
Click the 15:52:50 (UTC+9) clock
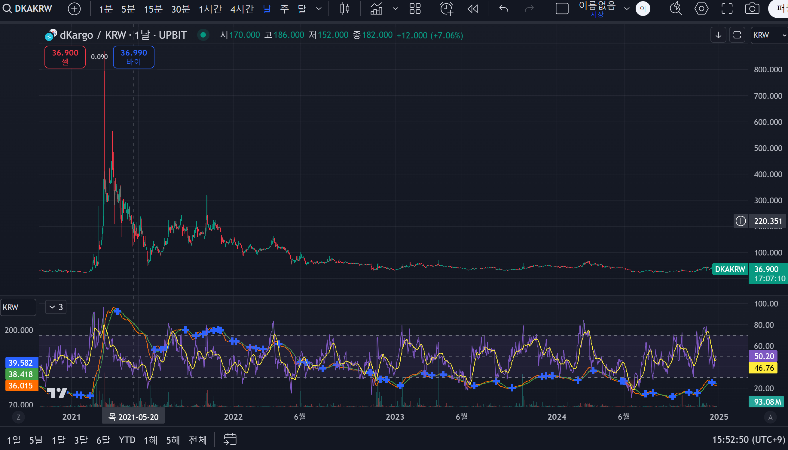click(x=749, y=440)
